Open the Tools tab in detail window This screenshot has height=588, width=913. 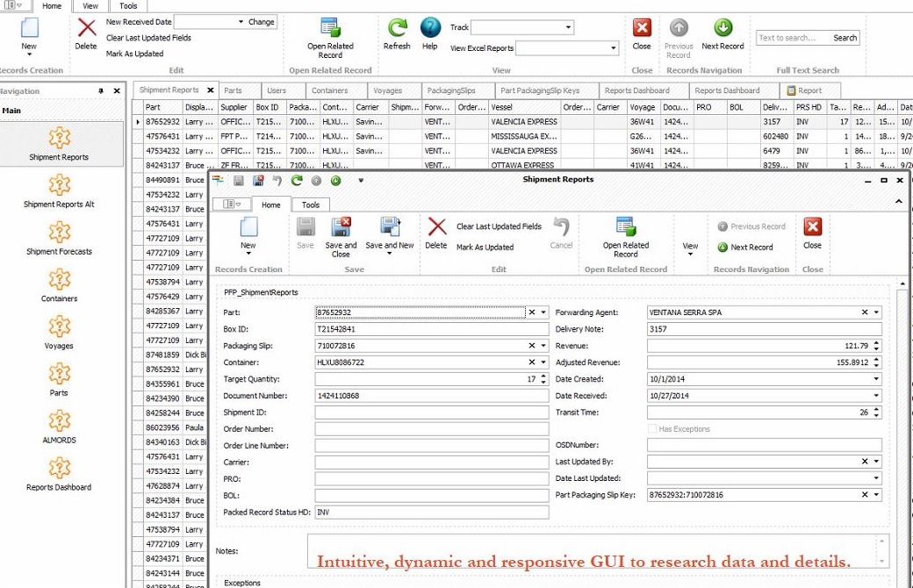point(311,205)
